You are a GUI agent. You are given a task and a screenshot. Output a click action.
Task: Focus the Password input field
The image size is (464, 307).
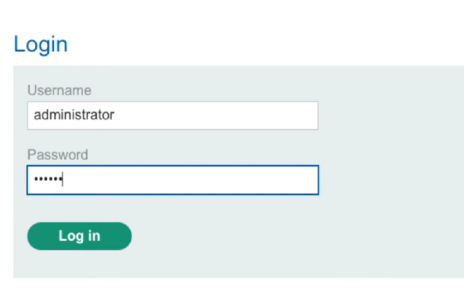172,180
